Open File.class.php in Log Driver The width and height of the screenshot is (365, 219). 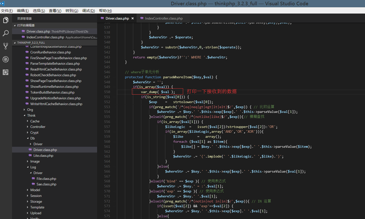[x=46, y=179]
